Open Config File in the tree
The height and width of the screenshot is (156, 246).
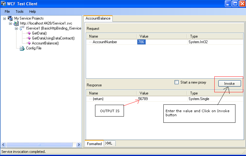[34, 48]
